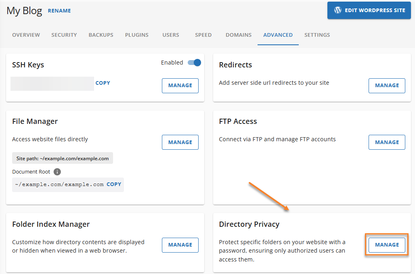This screenshot has height=274, width=415.
Task: Switch to the Domains tab
Action: coord(238,35)
